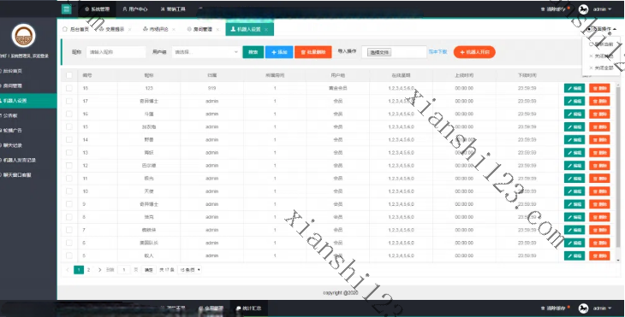Screen dimensions: 625x317
Task: Click the orange 机器人开启 button
Action: point(474,52)
